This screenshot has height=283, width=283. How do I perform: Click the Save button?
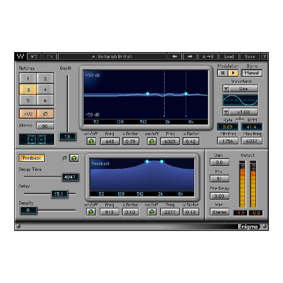pos(250,57)
